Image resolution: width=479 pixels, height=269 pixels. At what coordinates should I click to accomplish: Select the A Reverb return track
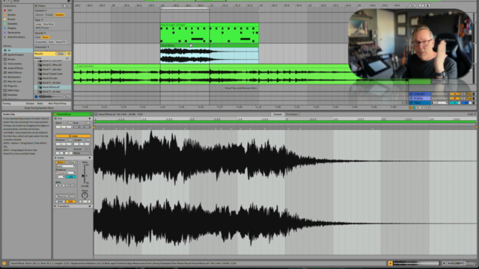click(420, 94)
